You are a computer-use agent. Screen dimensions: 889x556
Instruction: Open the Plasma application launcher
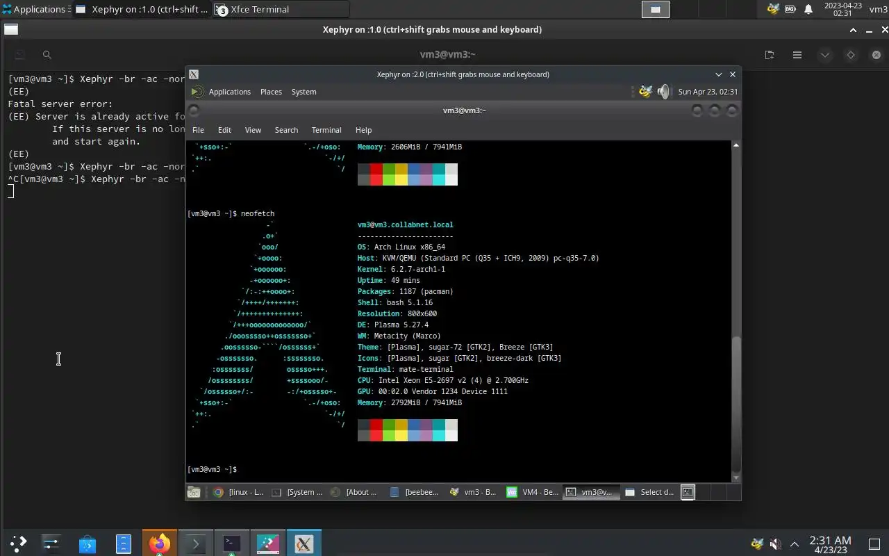[x=17, y=543]
